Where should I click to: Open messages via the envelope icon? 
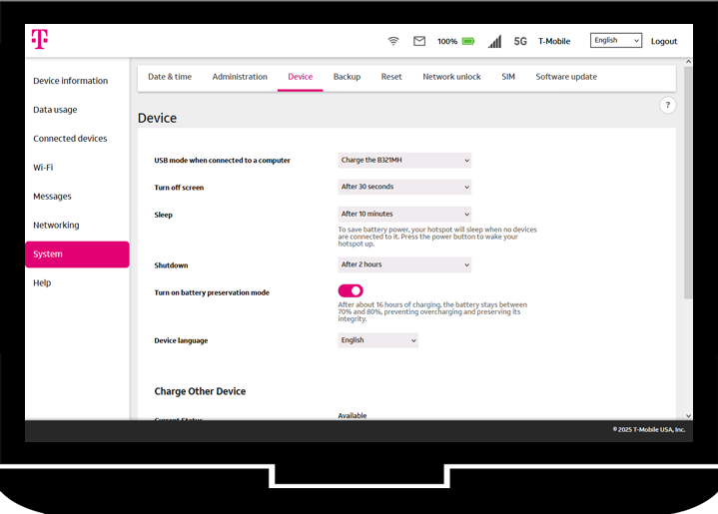[419, 41]
